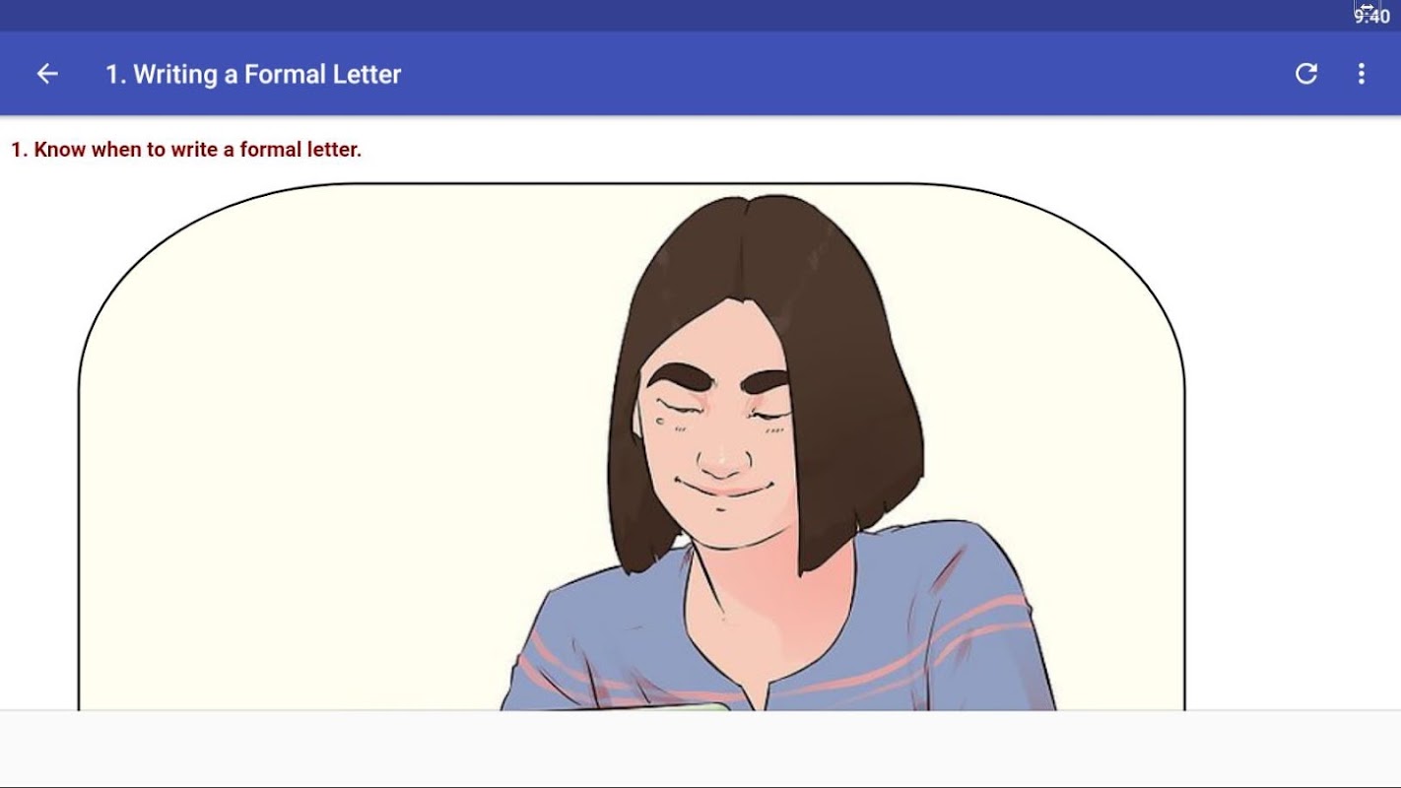Open the three-dot overflow menu

[x=1362, y=74]
